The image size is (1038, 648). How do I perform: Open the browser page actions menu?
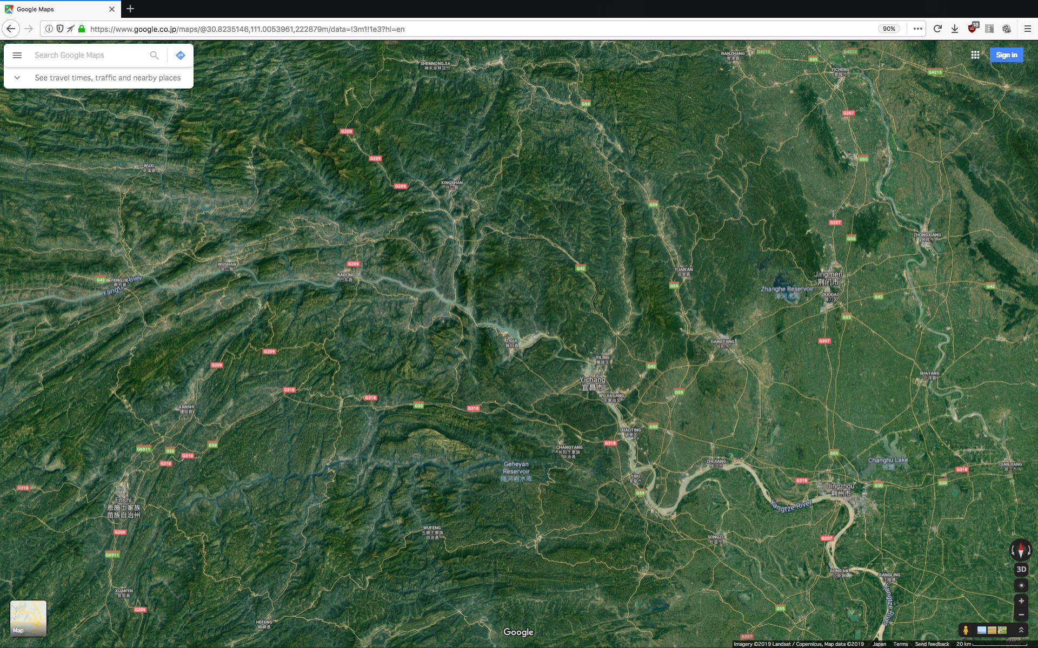[x=917, y=29]
